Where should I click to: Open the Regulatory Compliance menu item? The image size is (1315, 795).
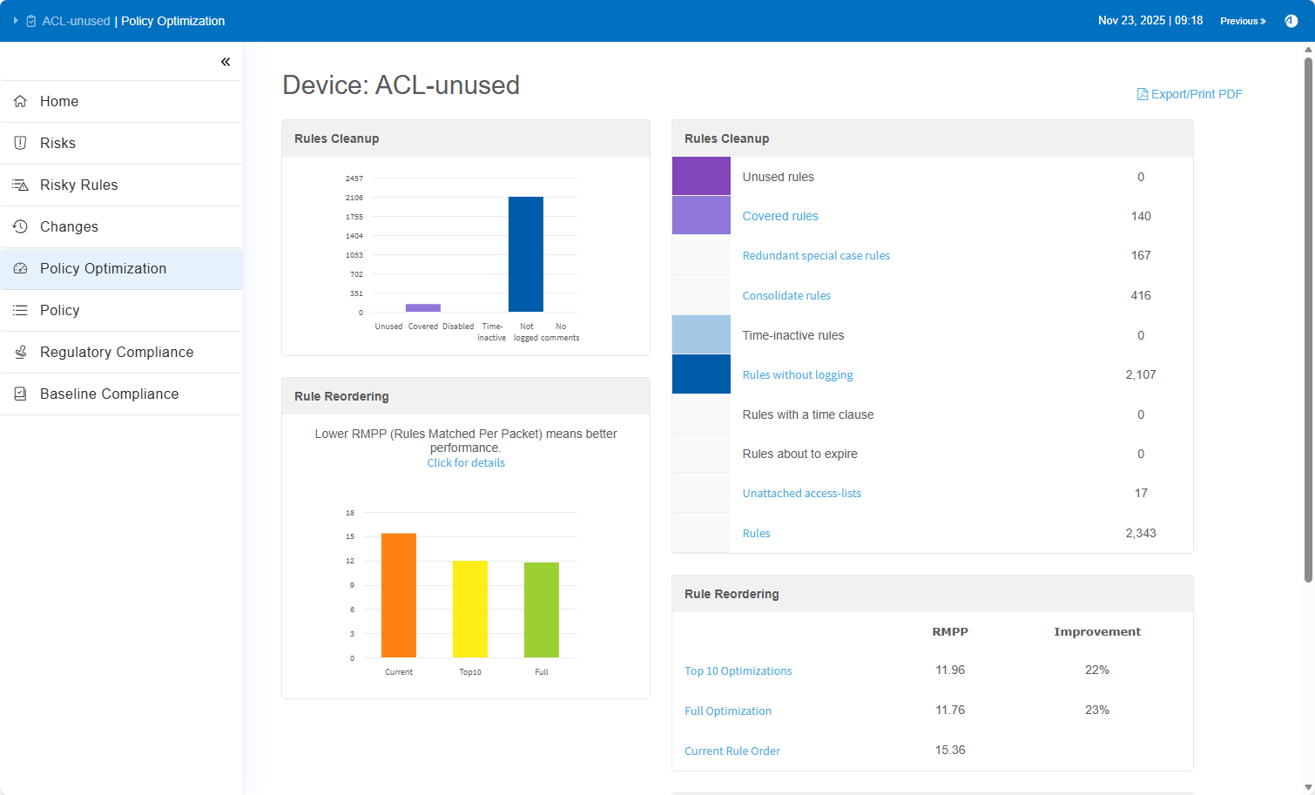(117, 352)
